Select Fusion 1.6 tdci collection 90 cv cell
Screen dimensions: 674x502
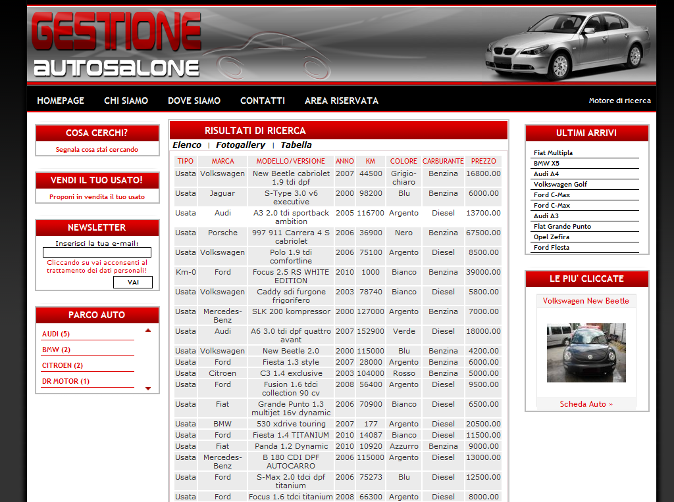pyautogui.click(x=291, y=389)
